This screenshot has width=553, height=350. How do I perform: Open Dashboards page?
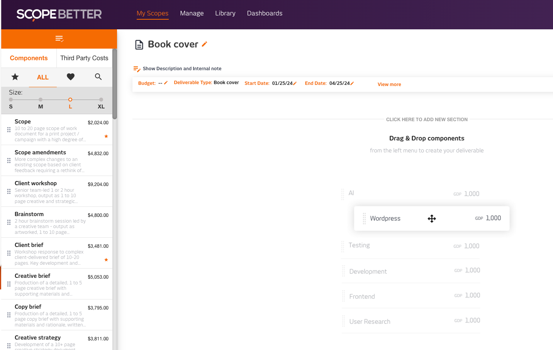pyautogui.click(x=265, y=14)
